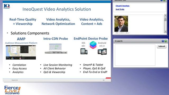Viewport: 169px width, 95px height.
Task: Click 'Audience Measurement Platform' subtitle
Action: click(21, 43)
